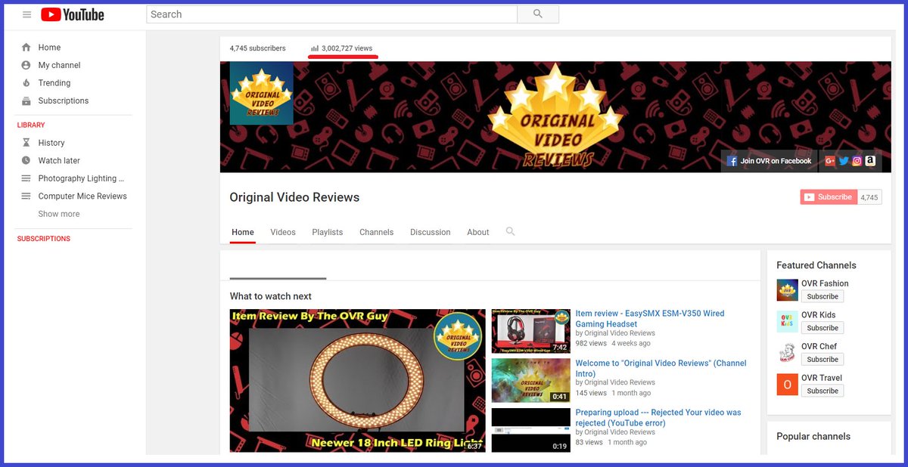Subscribe to OVR Fashion

(x=822, y=297)
